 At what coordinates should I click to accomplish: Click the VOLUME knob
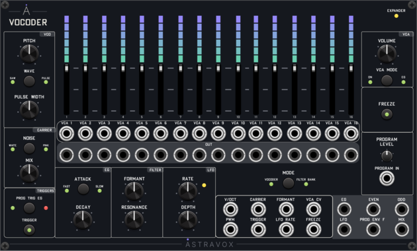pyautogui.click(x=387, y=54)
